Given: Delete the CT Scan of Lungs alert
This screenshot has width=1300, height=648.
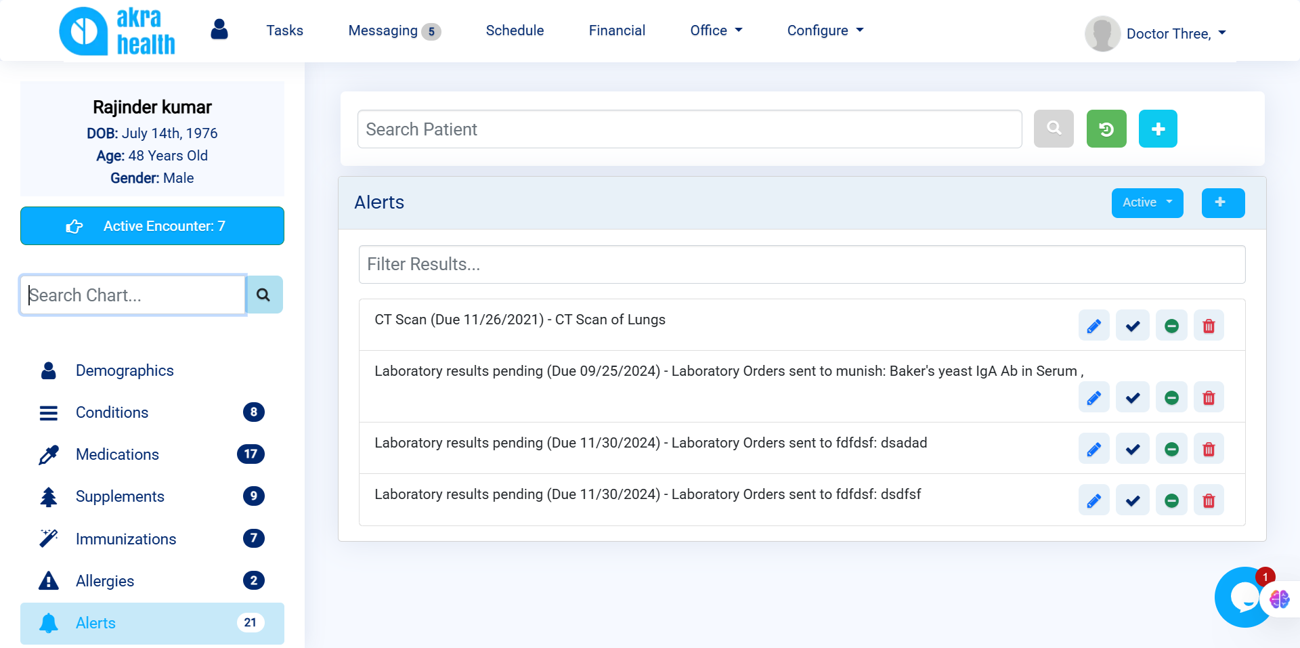Looking at the screenshot, I should tap(1209, 326).
